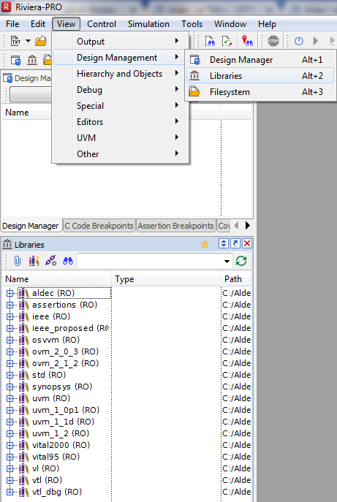Switch to the Assertion Breakpoints tab
Screen dimensions: 337x502
(x=176, y=226)
